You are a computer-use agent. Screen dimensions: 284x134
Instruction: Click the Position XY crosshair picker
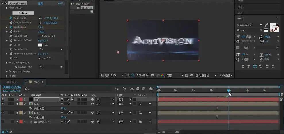pyautogui.click(x=40, y=18)
